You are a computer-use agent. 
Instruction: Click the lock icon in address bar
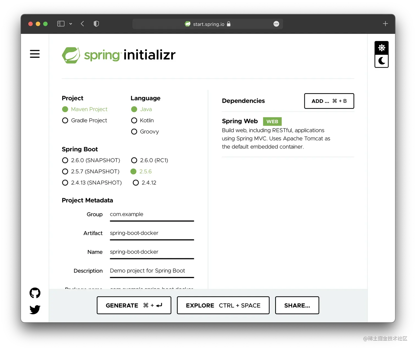[229, 24]
